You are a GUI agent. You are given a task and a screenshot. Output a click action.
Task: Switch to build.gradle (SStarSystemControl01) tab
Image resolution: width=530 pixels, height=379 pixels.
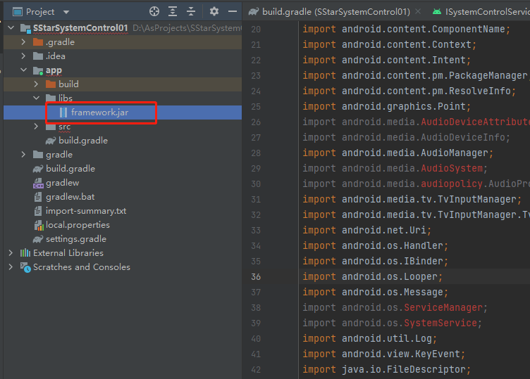pyautogui.click(x=335, y=12)
